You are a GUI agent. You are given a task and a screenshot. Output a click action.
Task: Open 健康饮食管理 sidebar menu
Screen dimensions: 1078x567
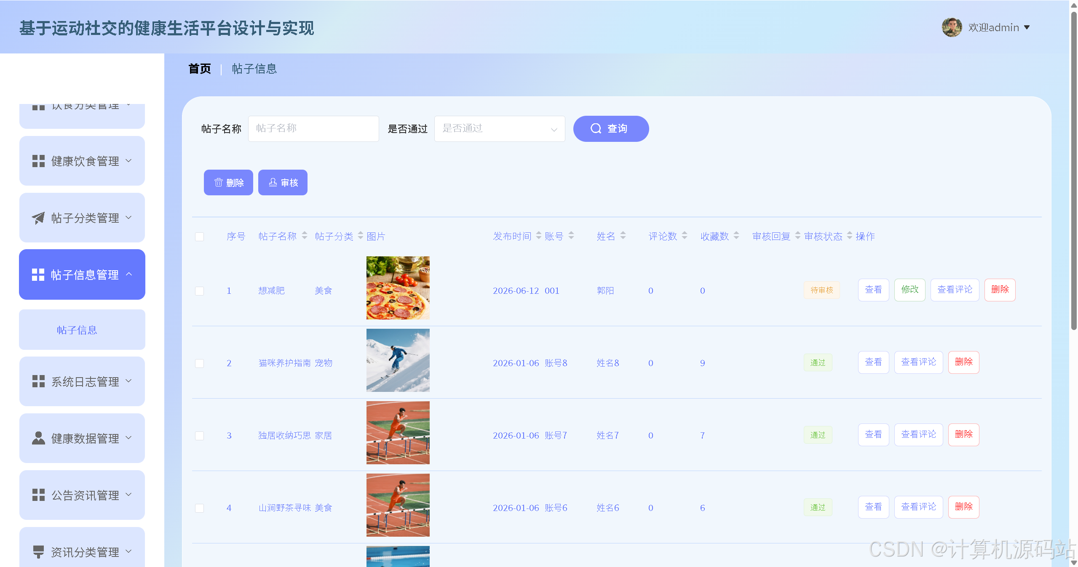click(82, 161)
